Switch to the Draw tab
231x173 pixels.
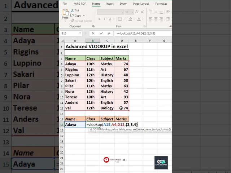pos(123,4)
